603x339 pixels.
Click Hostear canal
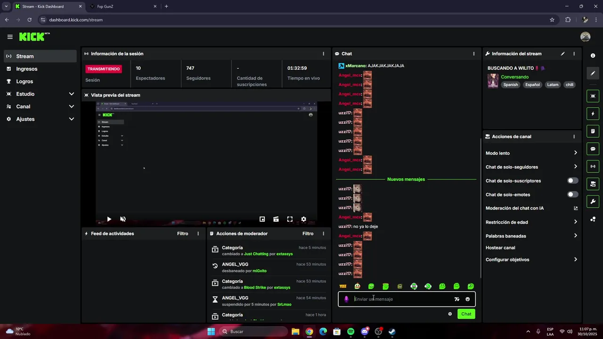(x=500, y=248)
